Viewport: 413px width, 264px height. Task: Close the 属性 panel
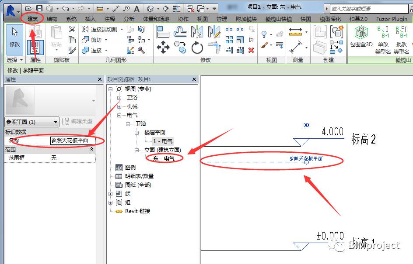pos(100,79)
